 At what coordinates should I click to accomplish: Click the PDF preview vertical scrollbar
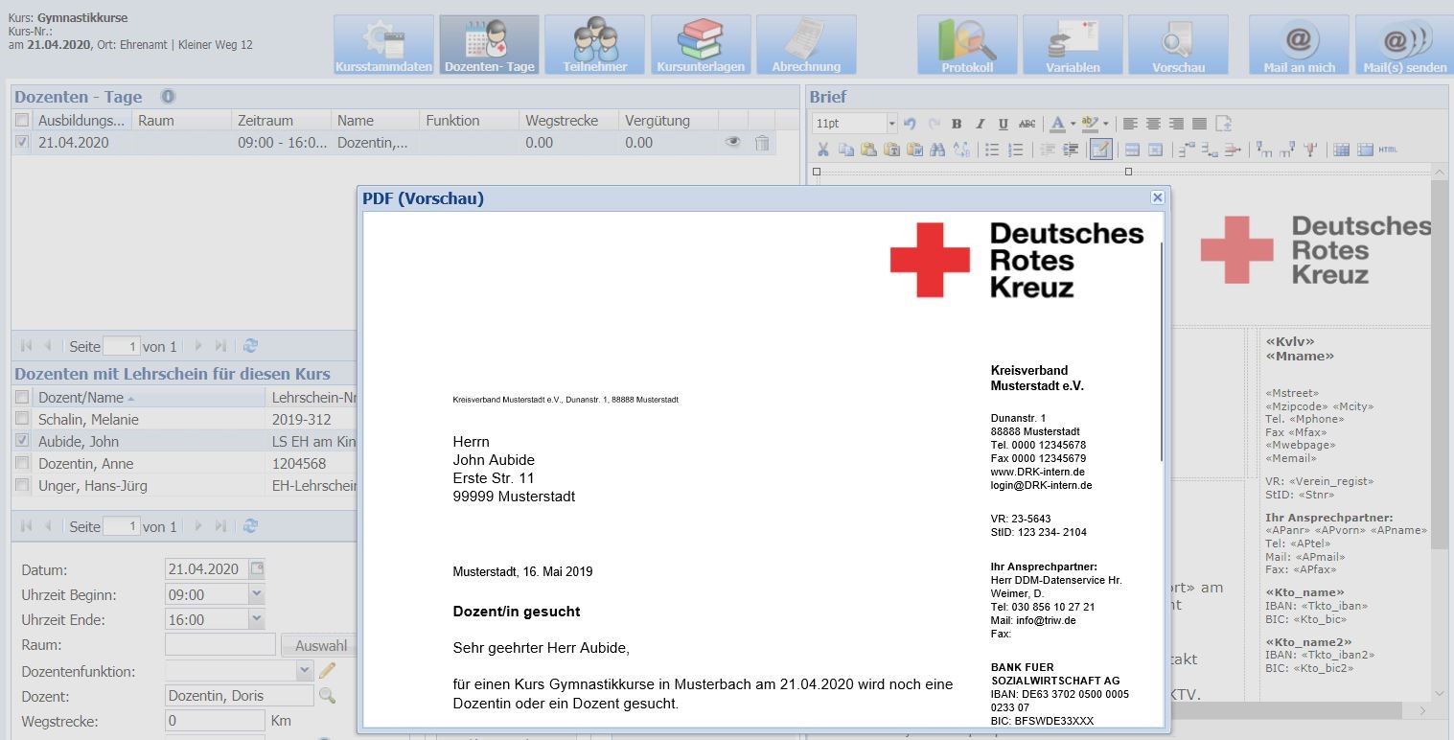(x=1163, y=350)
